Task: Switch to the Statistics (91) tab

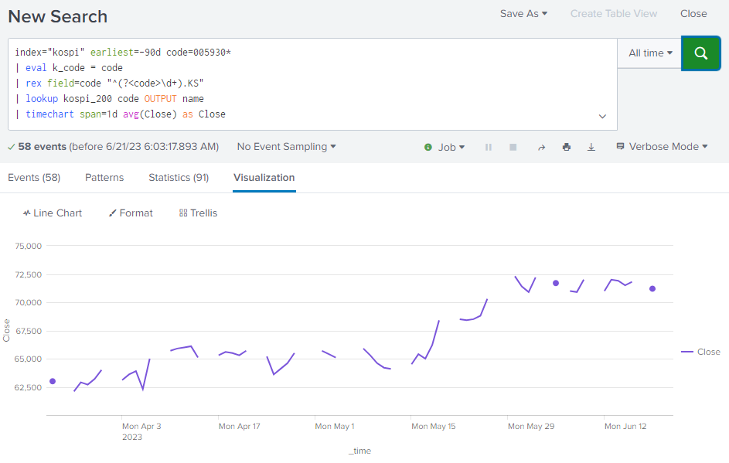Action: point(179,178)
